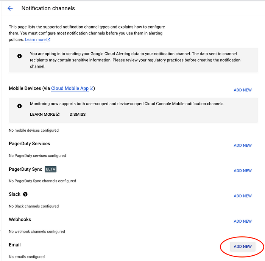Click the BETA badge next to PagerDuty Sync

pyautogui.click(x=50, y=169)
